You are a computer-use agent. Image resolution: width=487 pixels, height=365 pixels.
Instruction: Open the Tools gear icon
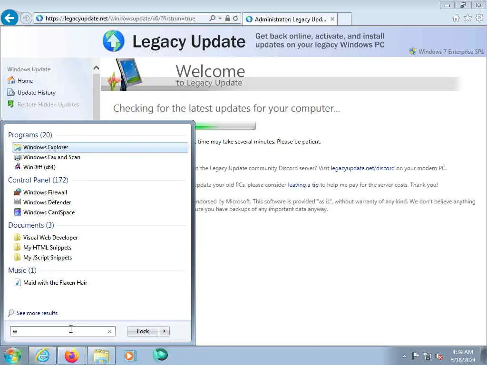coord(479,18)
